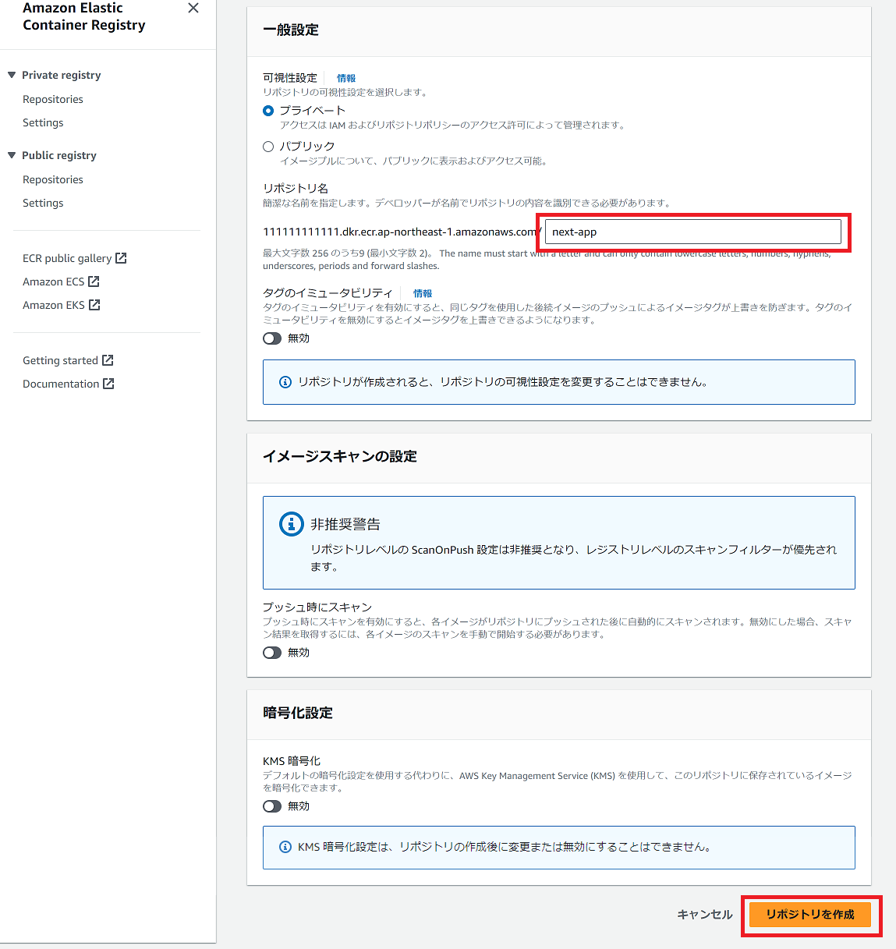Click the リポジトリを作成 button
The width and height of the screenshot is (896, 949).
[x=810, y=915]
